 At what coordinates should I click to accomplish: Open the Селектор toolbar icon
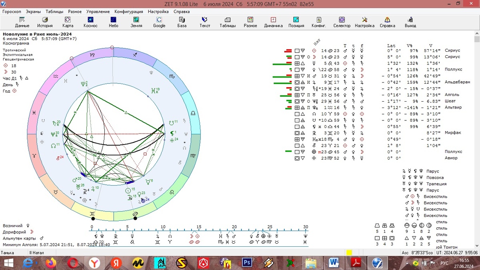pyautogui.click(x=342, y=22)
